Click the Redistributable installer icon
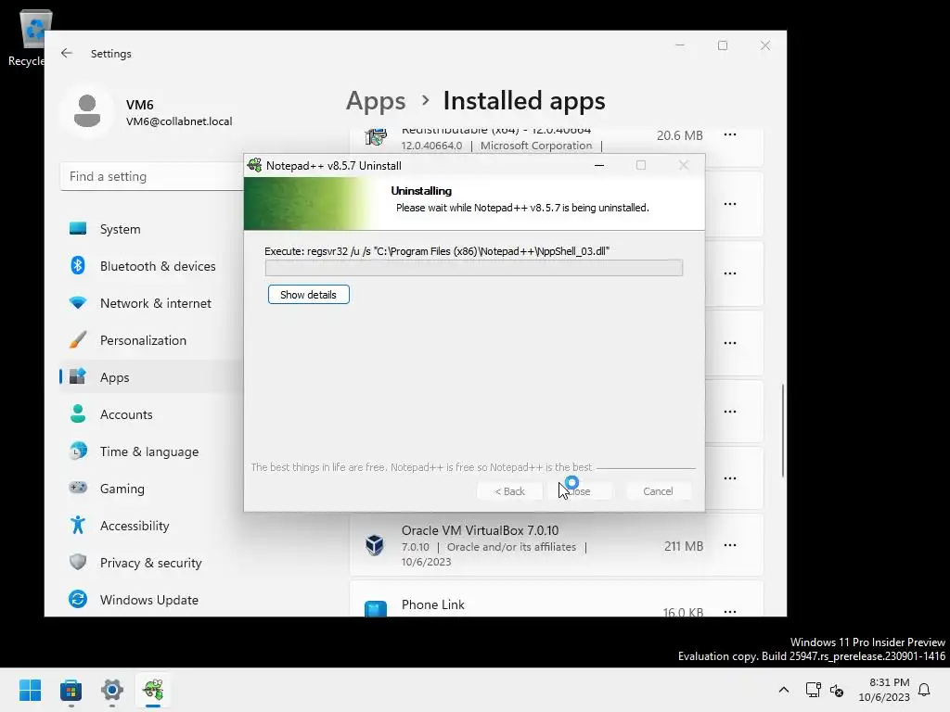The image size is (950, 712). (376, 137)
